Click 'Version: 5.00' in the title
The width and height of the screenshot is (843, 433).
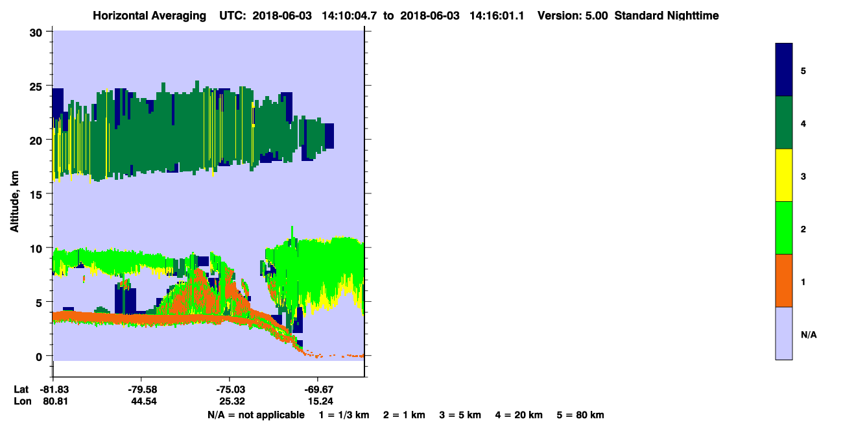coord(573,16)
